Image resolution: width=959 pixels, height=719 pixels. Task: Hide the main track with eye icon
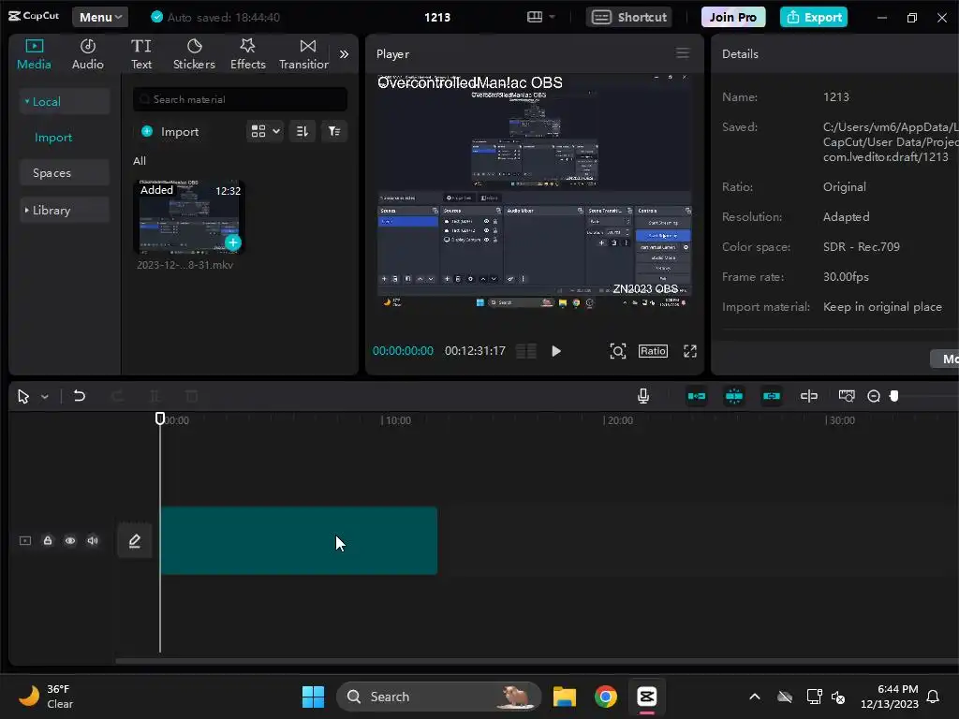[70, 540]
